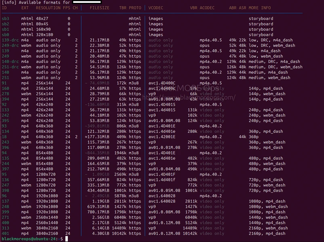Click format ID 18 row identifier
Screen dimensions: 324x242
4,137
